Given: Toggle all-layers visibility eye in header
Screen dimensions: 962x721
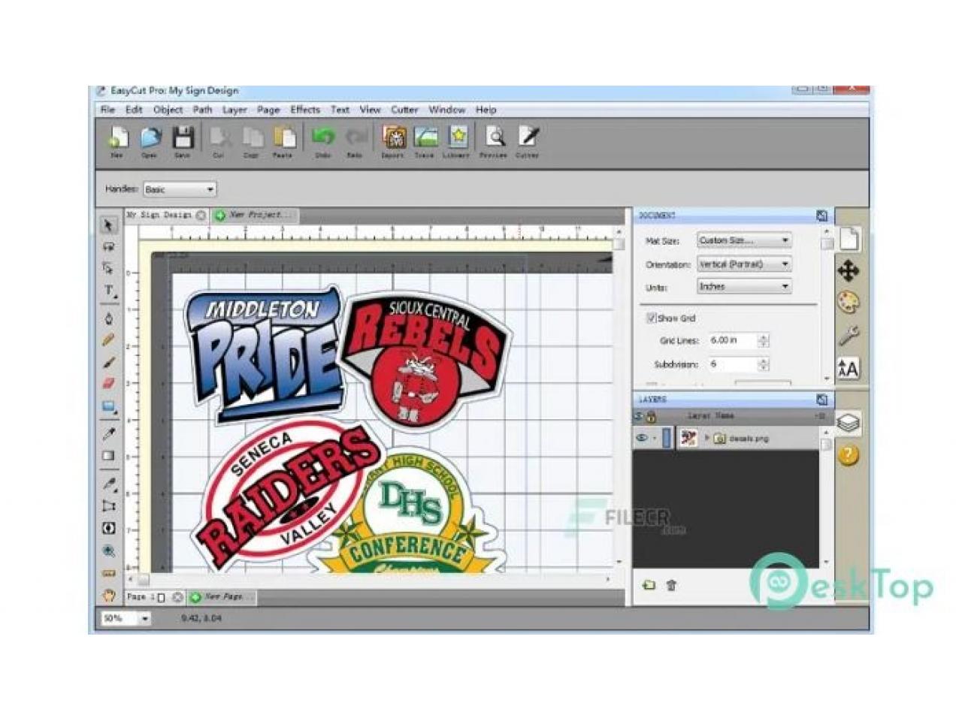Looking at the screenshot, I should click(640, 415).
